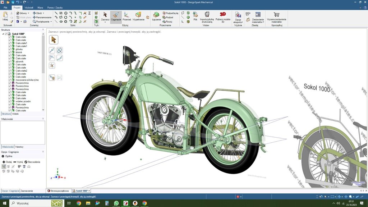Collapse the Sokół 1000 tree node
Screen dimensions: 368x207
point(3,34)
